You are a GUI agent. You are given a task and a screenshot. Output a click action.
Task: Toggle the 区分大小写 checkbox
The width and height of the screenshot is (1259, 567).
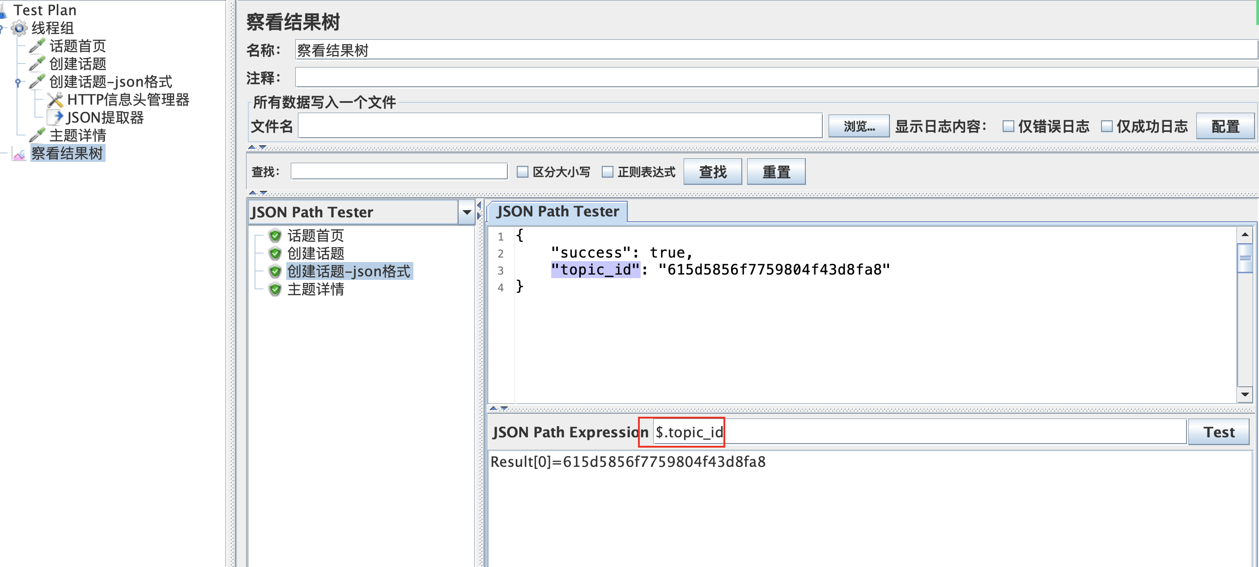(523, 172)
